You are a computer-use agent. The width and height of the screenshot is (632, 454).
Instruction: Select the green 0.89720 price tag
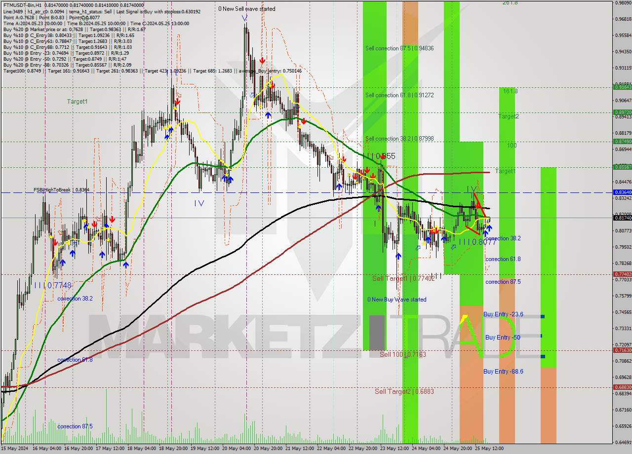[622, 113]
